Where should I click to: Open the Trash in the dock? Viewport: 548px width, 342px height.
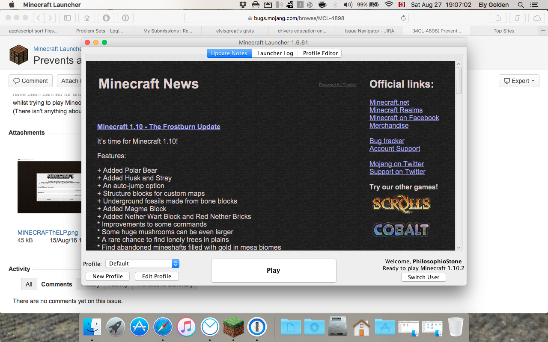[x=456, y=327]
